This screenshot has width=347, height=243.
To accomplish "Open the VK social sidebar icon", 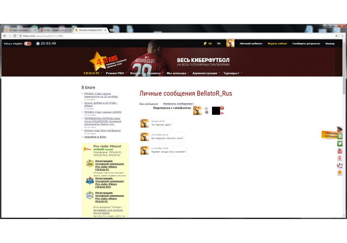I will coord(340,136).
